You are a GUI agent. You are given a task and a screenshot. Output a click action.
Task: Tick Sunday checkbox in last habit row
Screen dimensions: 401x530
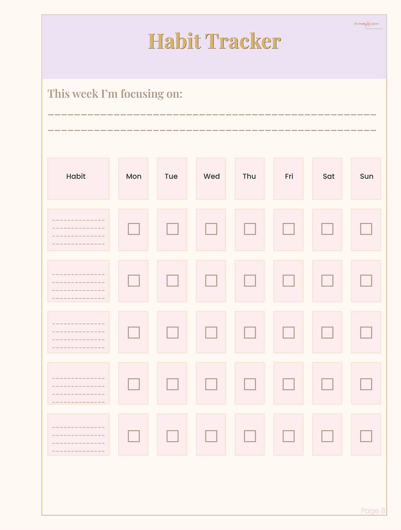[x=366, y=436]
